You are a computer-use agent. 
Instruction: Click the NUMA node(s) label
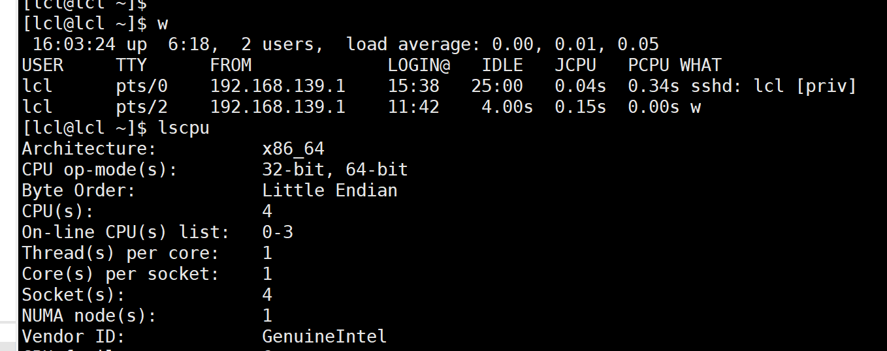[89, 316]
